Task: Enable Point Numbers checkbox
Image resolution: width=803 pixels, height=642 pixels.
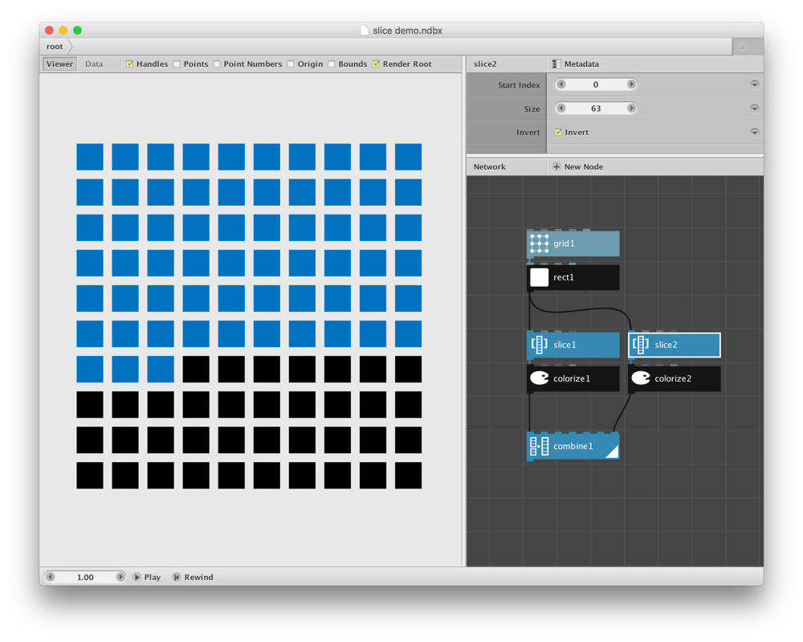Action: coord(217,64)
